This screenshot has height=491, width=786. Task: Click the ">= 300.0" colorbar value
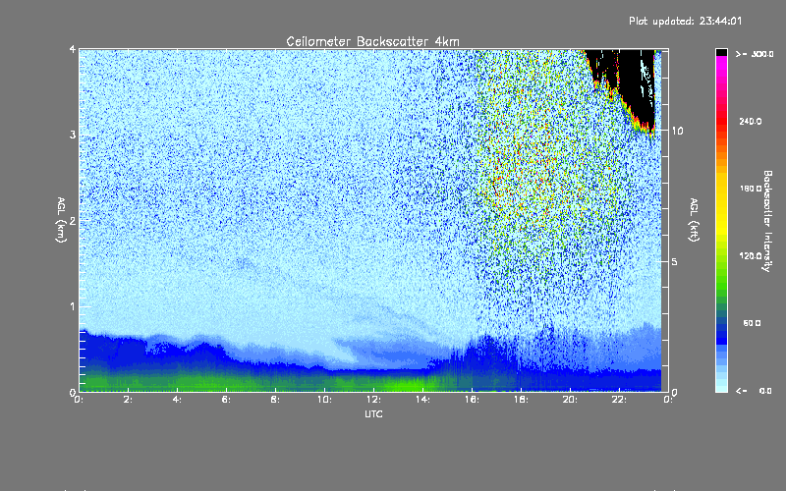(755, 54)
